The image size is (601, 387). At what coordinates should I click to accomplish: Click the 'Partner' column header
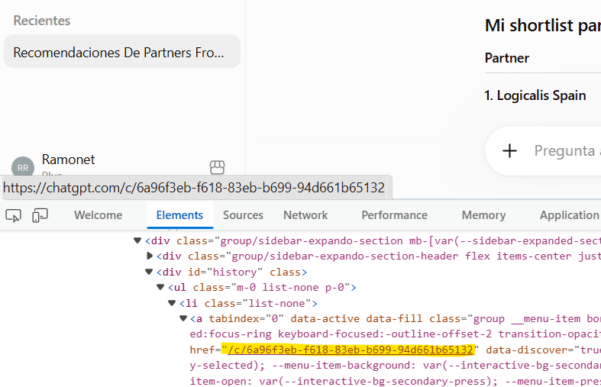tap(507, 58)
